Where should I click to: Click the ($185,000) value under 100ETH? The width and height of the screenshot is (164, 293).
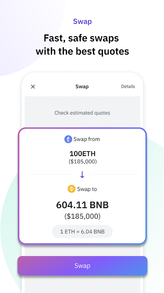pyautogui.click(x=82, y=161)
